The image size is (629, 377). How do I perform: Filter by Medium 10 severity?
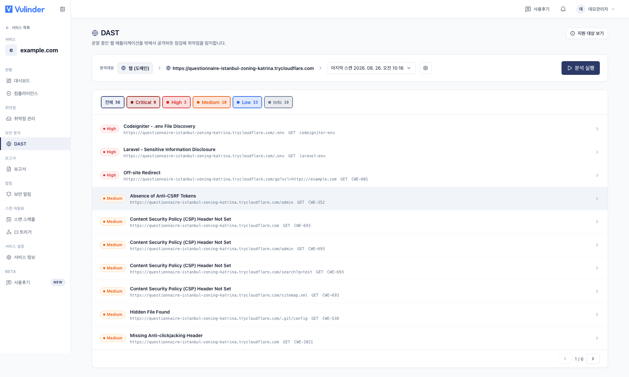click(x=212, y=102)
